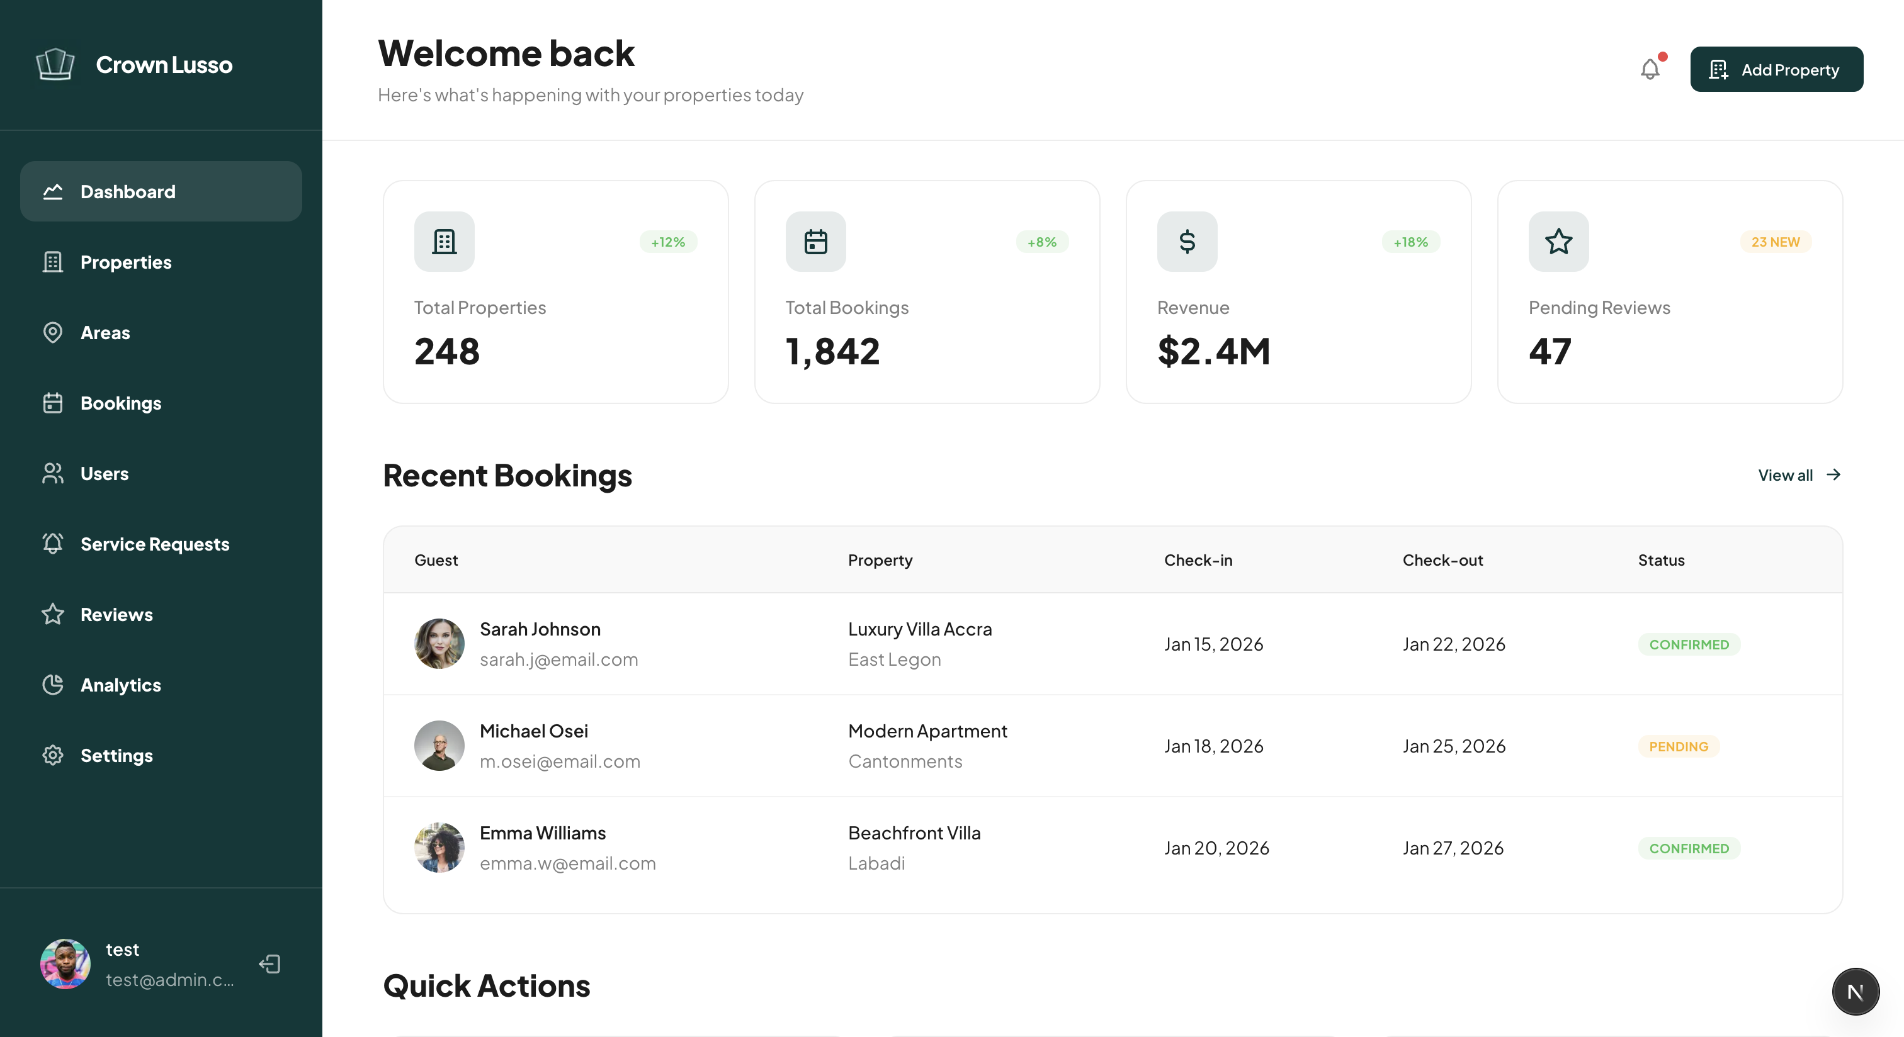
Task: Click the test user avatar photo
Action: [65, 964]
